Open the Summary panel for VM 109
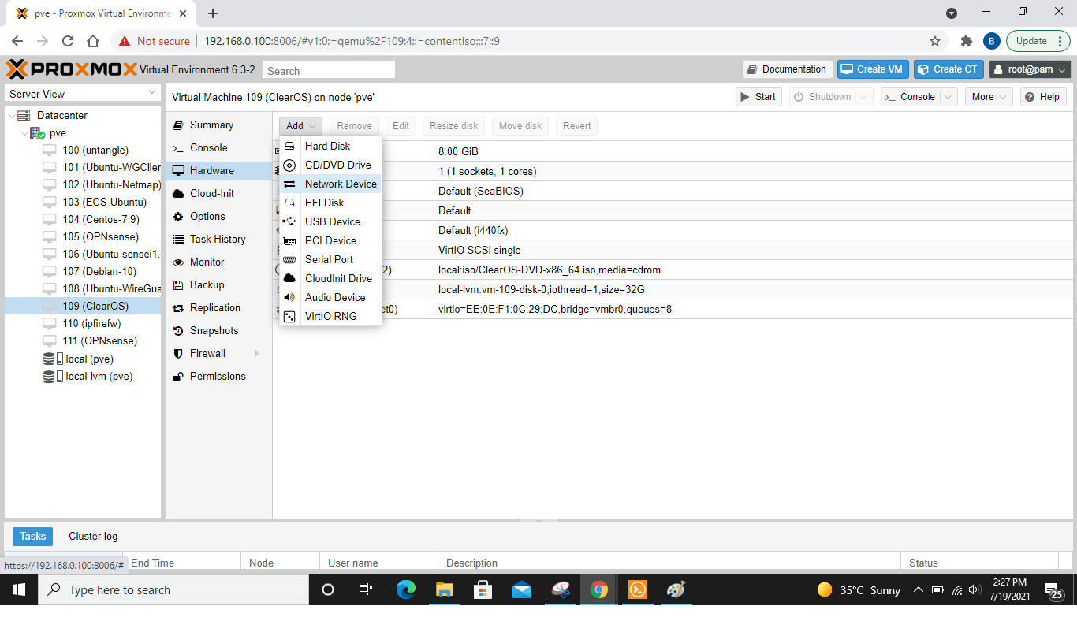The width and height of the screenshot is (1077, 621). point(211,125)
